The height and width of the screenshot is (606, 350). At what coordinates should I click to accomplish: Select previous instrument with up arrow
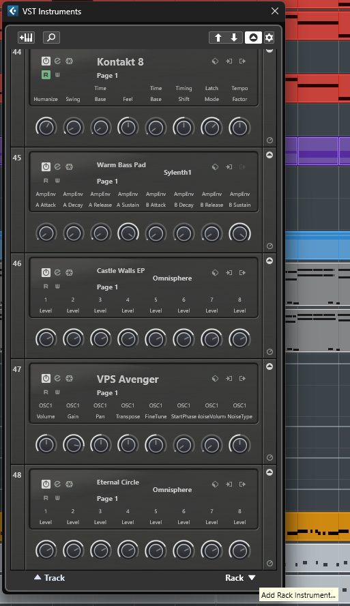[x=218, y=38]
